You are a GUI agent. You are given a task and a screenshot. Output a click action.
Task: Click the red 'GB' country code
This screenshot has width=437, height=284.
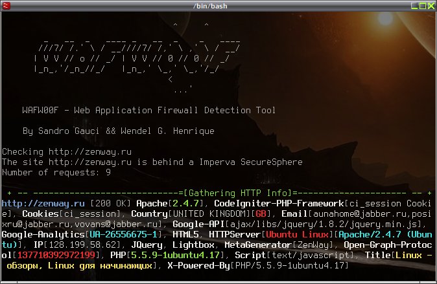point(261,214)
